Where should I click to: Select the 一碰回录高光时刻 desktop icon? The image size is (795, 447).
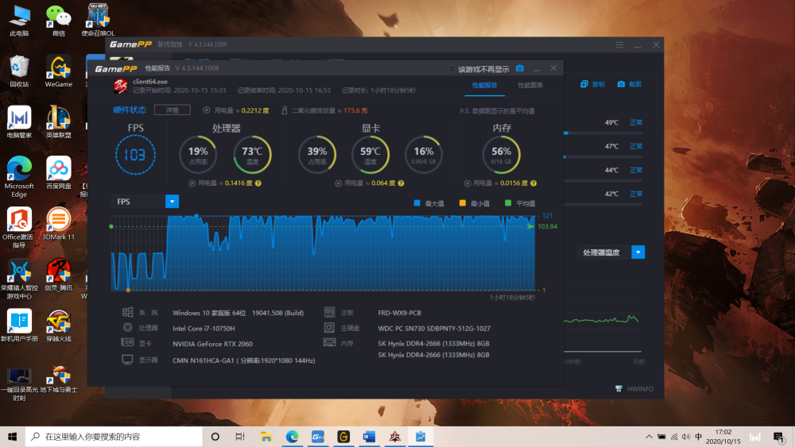click(x=19, y=385)
